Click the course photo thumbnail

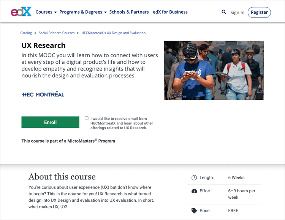tap(214, 71)
